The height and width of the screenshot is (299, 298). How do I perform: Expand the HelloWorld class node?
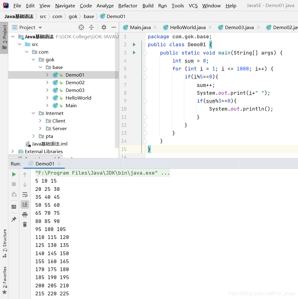[47, 98]
